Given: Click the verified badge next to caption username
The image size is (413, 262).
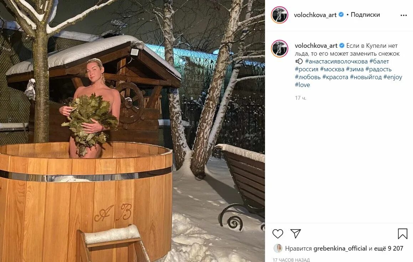Looking at the screenshot, I should point(342,46).
